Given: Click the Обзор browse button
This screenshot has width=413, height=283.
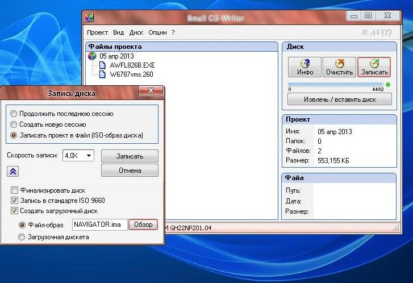Looking at the screenshot, I should coord(143,224).
